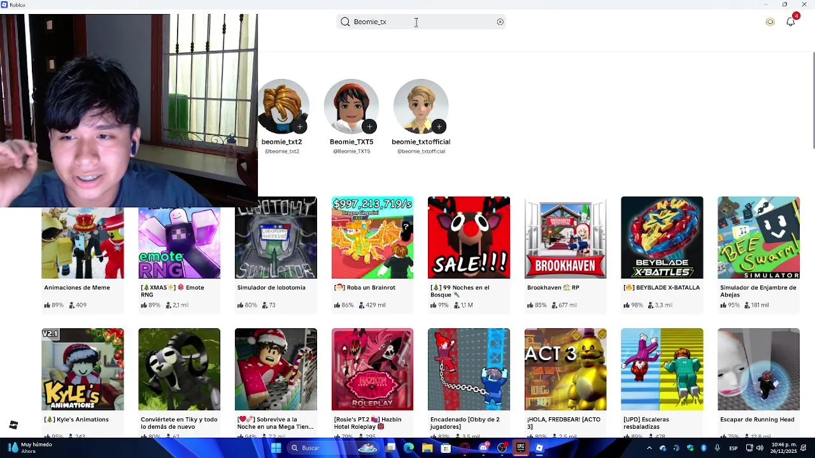Open Opera GX from the taskbar

(x=465, y=448)
